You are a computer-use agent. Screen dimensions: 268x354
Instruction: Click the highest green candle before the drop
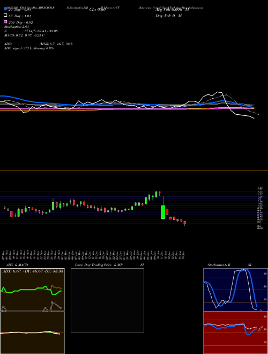(156, 194)
